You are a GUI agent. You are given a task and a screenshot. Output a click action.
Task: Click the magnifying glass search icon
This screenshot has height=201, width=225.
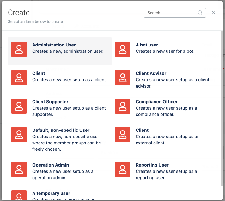pos(200,13)
